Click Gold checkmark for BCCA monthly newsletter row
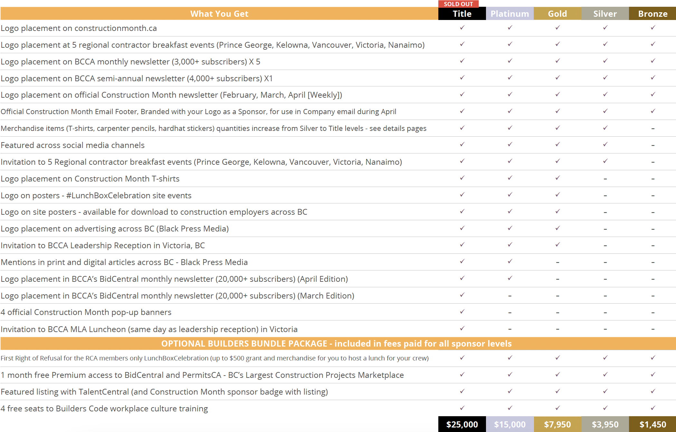 point(557,61)
